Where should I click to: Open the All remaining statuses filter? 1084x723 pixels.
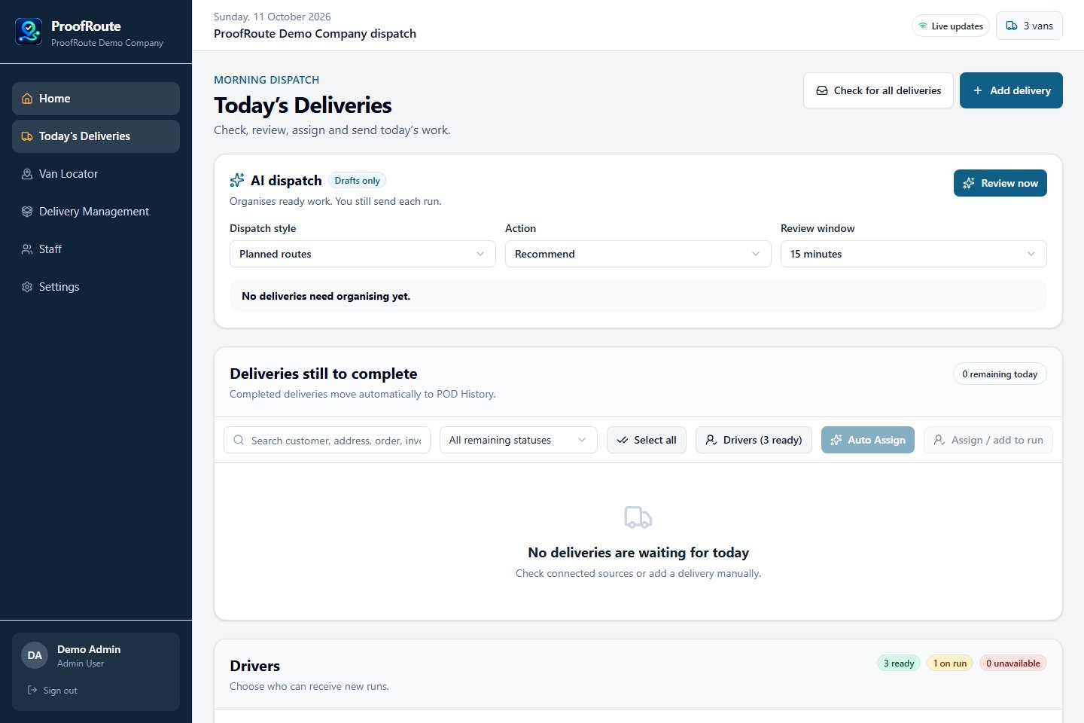click(519, 440)
